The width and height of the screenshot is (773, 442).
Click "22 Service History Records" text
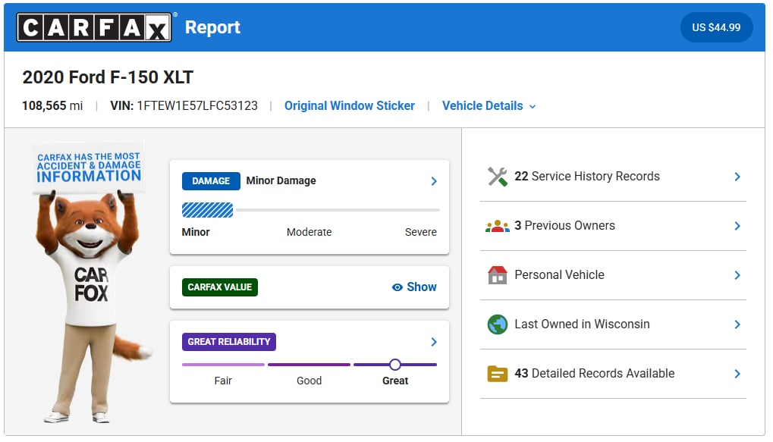(586, 177)
